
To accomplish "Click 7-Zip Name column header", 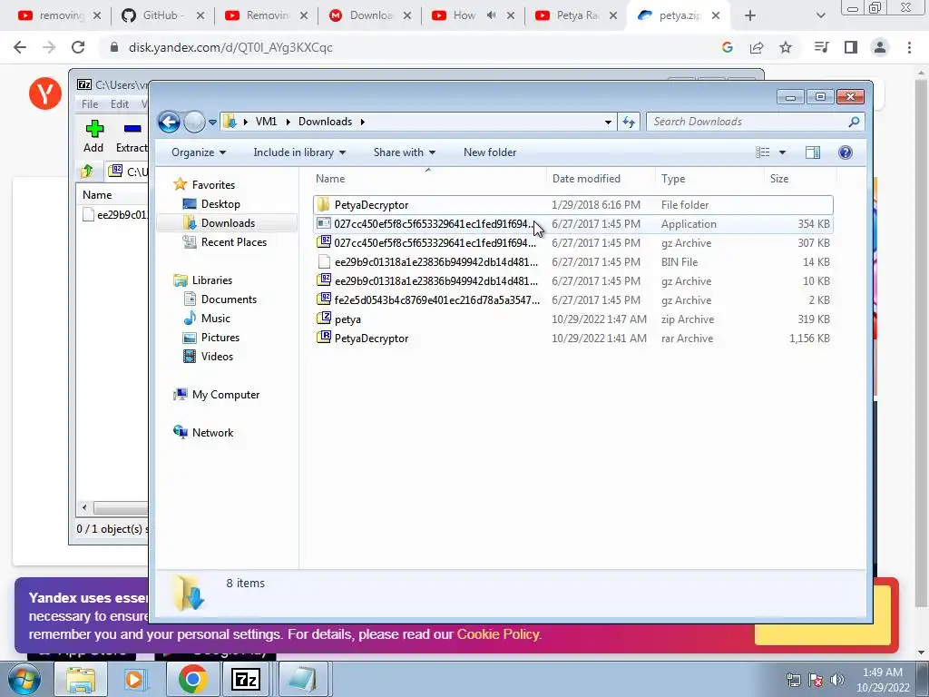I will (x=97, y=195).
